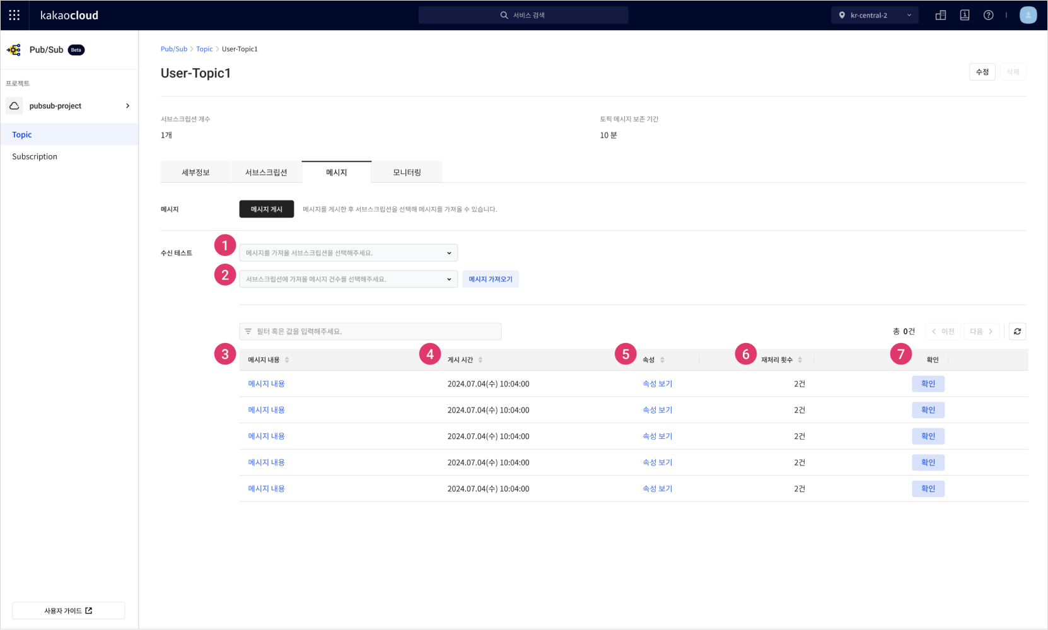Focus the 서비스 검색 search field
The height and width of the screenshot is (630, 1048).
(523, 15)
